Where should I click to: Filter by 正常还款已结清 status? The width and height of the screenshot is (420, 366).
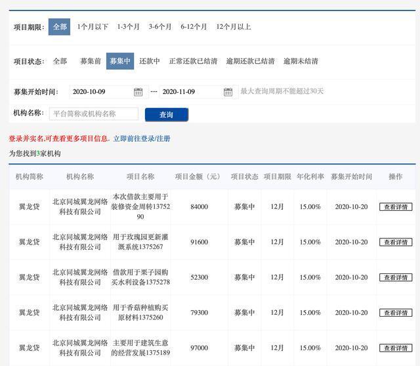click(193, 61)
